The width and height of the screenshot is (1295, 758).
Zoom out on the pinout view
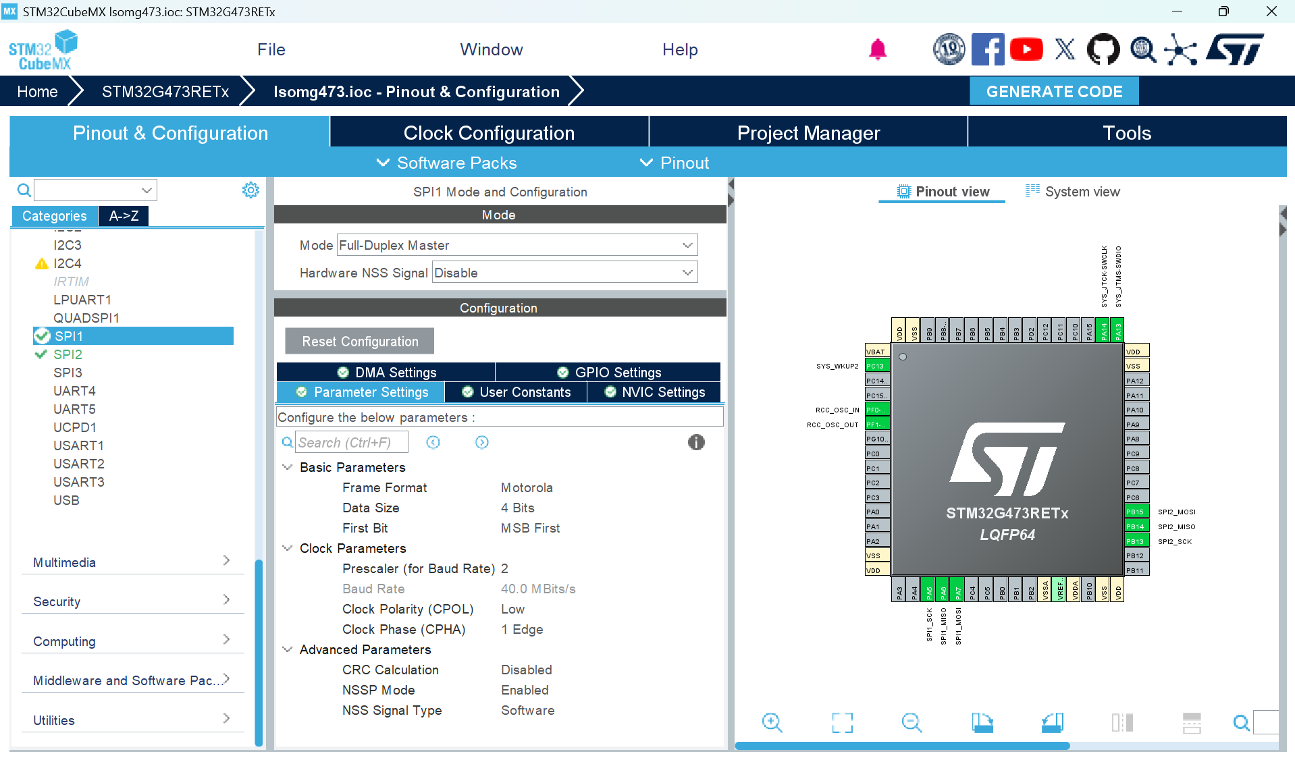coord(911,722)
